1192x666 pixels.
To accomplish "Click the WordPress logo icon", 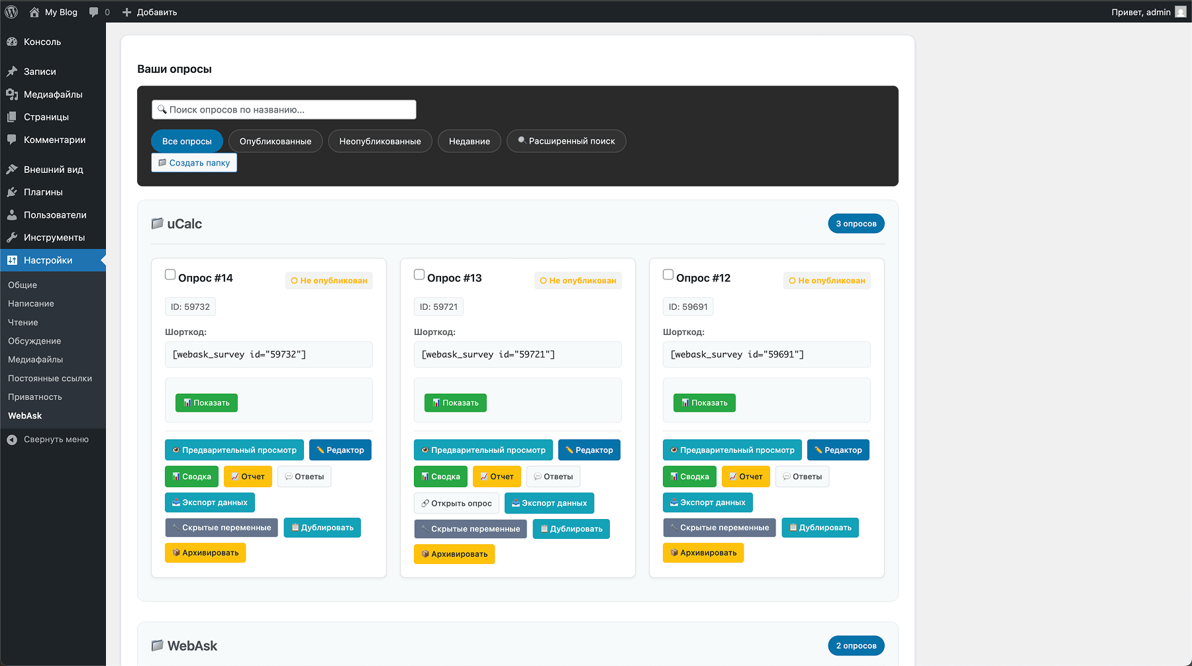I will 11,12.
